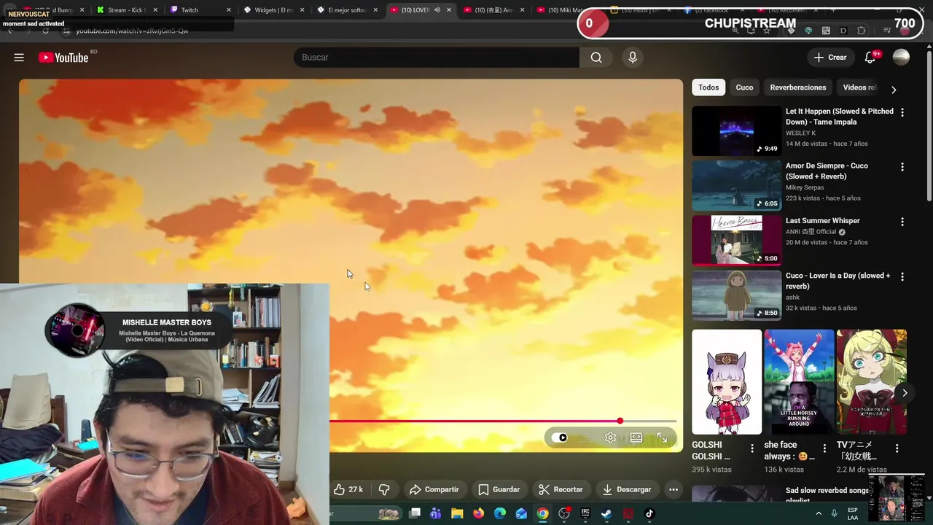The width and height of the screenshot is (933, 525).
Task: Launch Microsoft Edge from taskbar
Action: pyautogui.click(x=500, y=513)
